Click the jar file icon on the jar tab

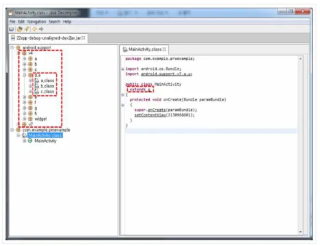[13, 38]
